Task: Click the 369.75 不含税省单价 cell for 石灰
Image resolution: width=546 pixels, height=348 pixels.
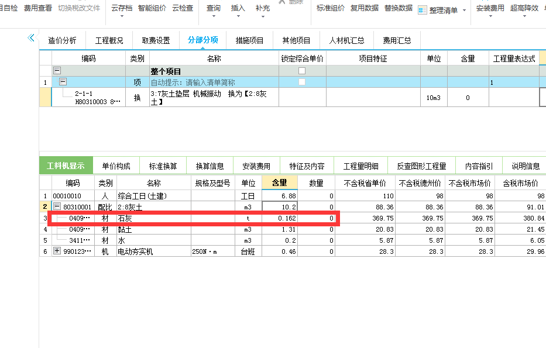Action: [365, 218]
